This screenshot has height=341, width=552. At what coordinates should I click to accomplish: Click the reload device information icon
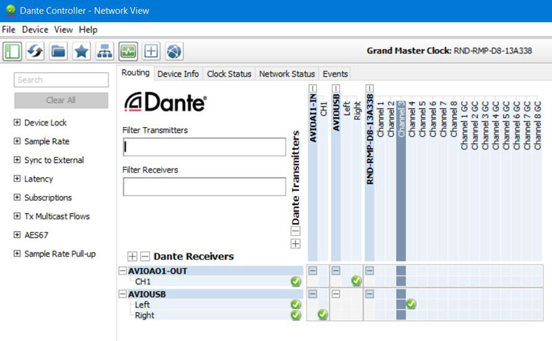pos(36,51)
